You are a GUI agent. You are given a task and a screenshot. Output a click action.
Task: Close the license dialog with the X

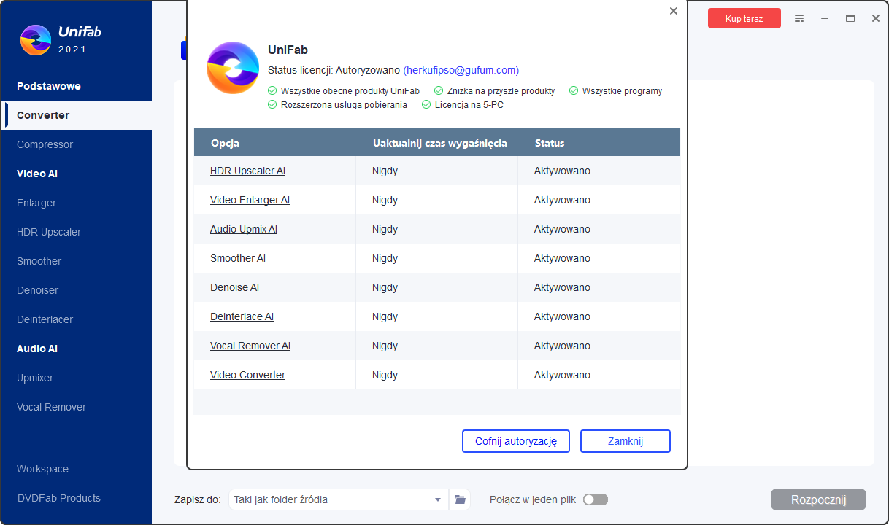coord(674,11)
